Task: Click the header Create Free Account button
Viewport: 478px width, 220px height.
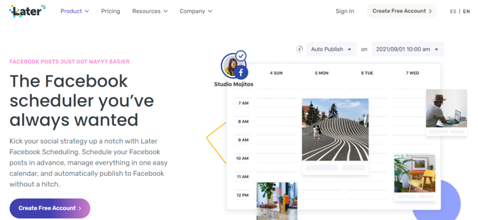Action: [x=402, y=11]
